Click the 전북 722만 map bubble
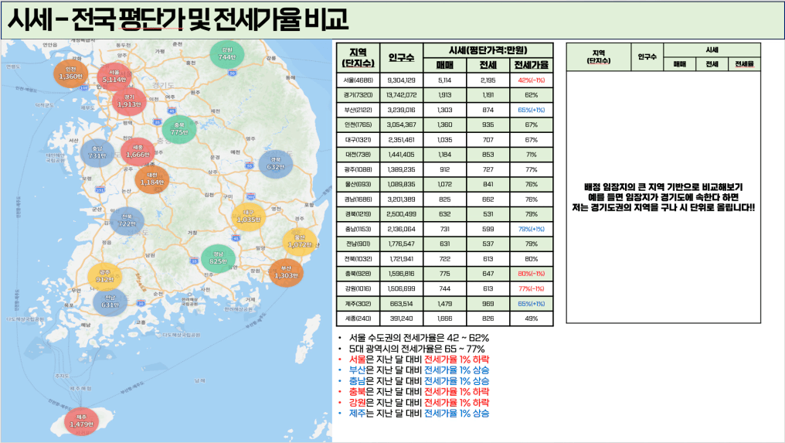The image size is (785, 443). 127,221
